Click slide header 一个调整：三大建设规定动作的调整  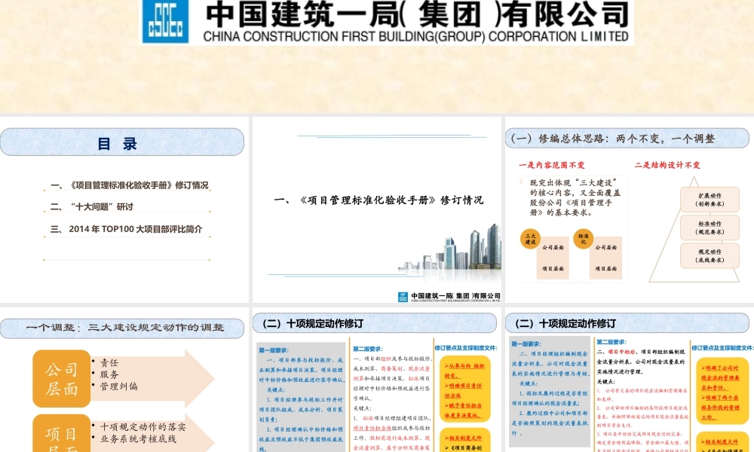click(121, 328)
